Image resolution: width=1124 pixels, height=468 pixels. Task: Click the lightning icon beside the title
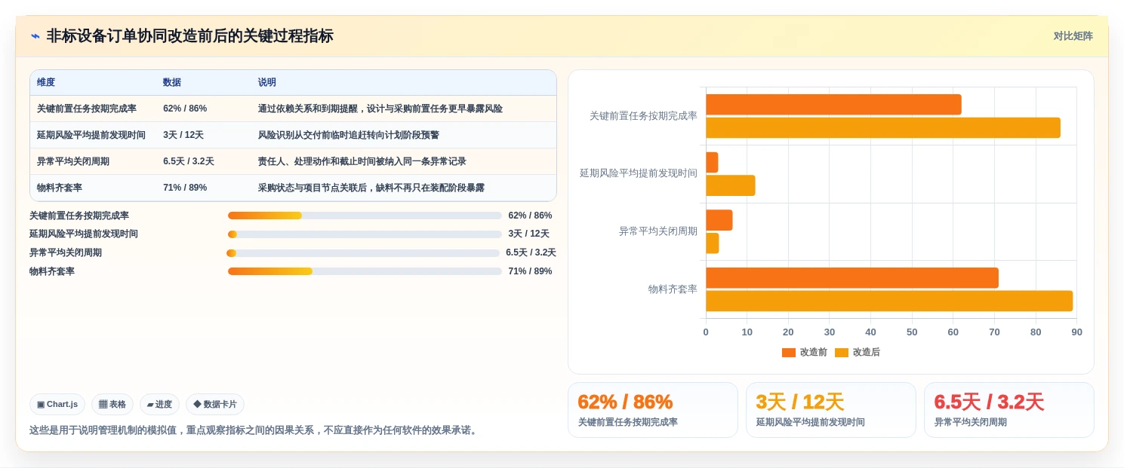[35, 36]
